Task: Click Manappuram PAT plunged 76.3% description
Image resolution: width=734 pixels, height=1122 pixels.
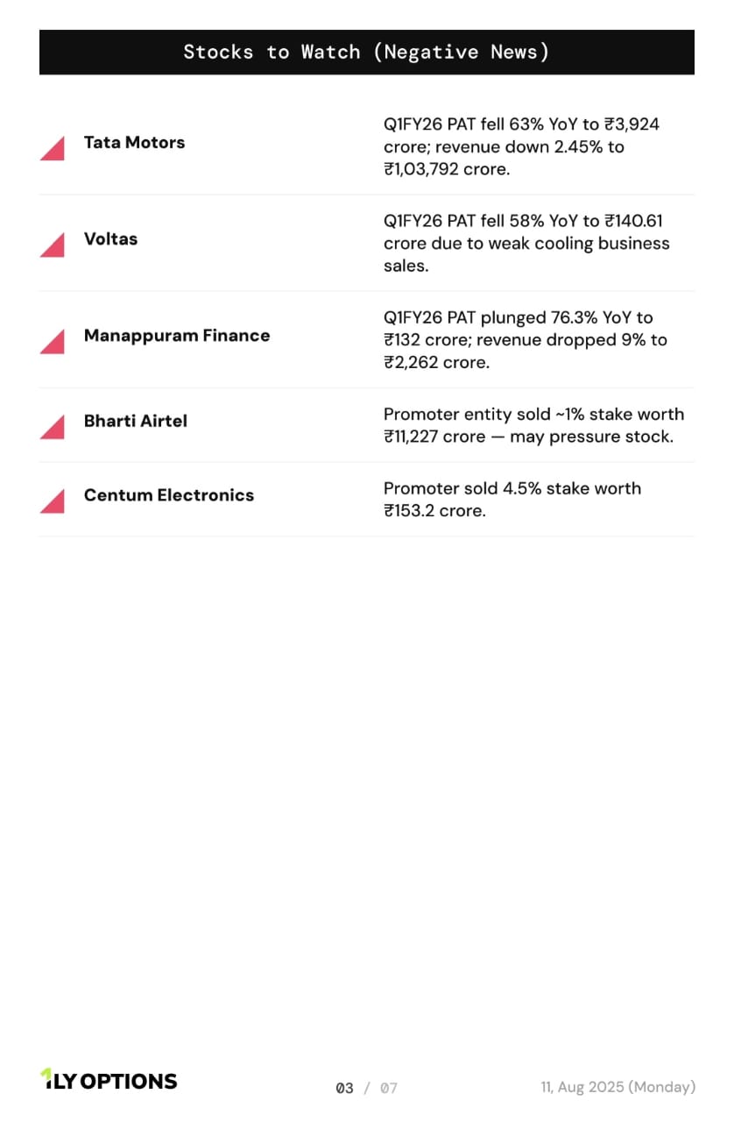Action: click(x=526, y=339)
